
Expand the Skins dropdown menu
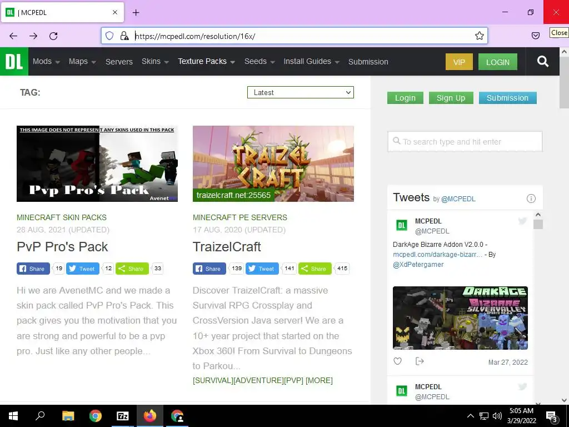156,61
